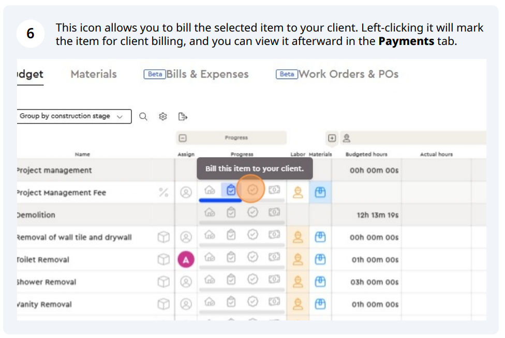505x338 pixels.
Task: Click the orange labor icon for Toilet Removal
Action: pyautogui.click(x=298, y=259)
